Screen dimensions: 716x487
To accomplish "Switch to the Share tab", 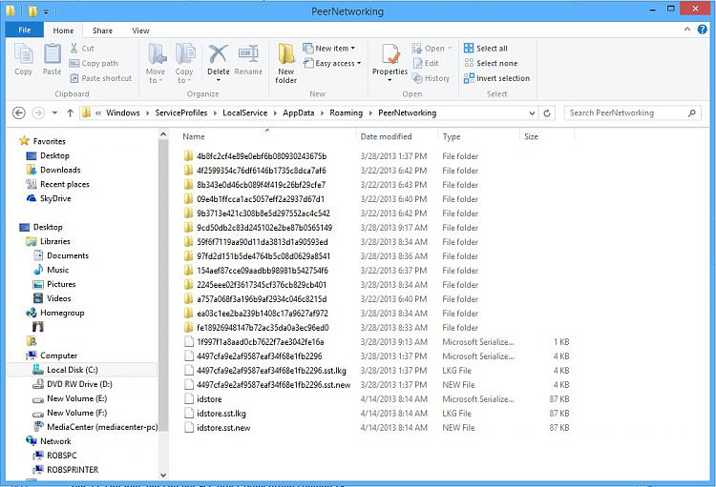I will [x=102, y=30].
